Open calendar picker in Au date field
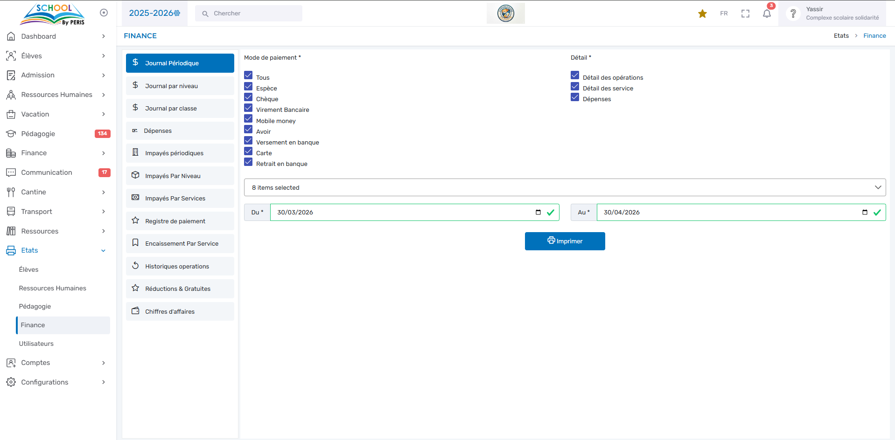This screenshot has width=895, height=440. pos(865,212)
